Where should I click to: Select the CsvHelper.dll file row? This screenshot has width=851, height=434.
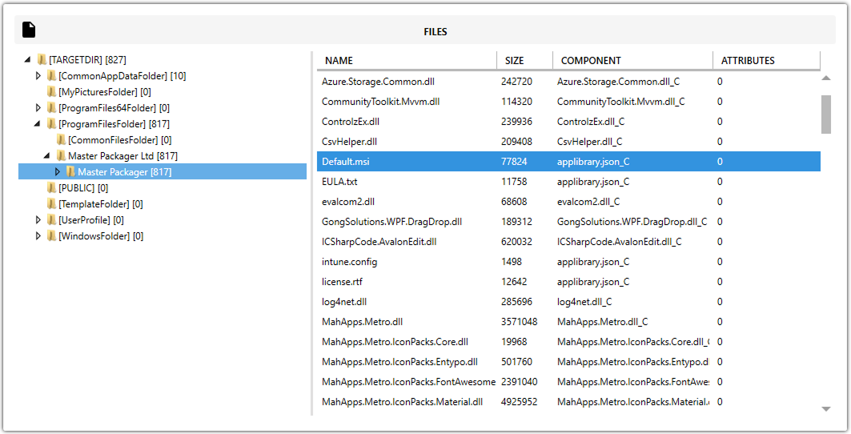tap(568, 142)
